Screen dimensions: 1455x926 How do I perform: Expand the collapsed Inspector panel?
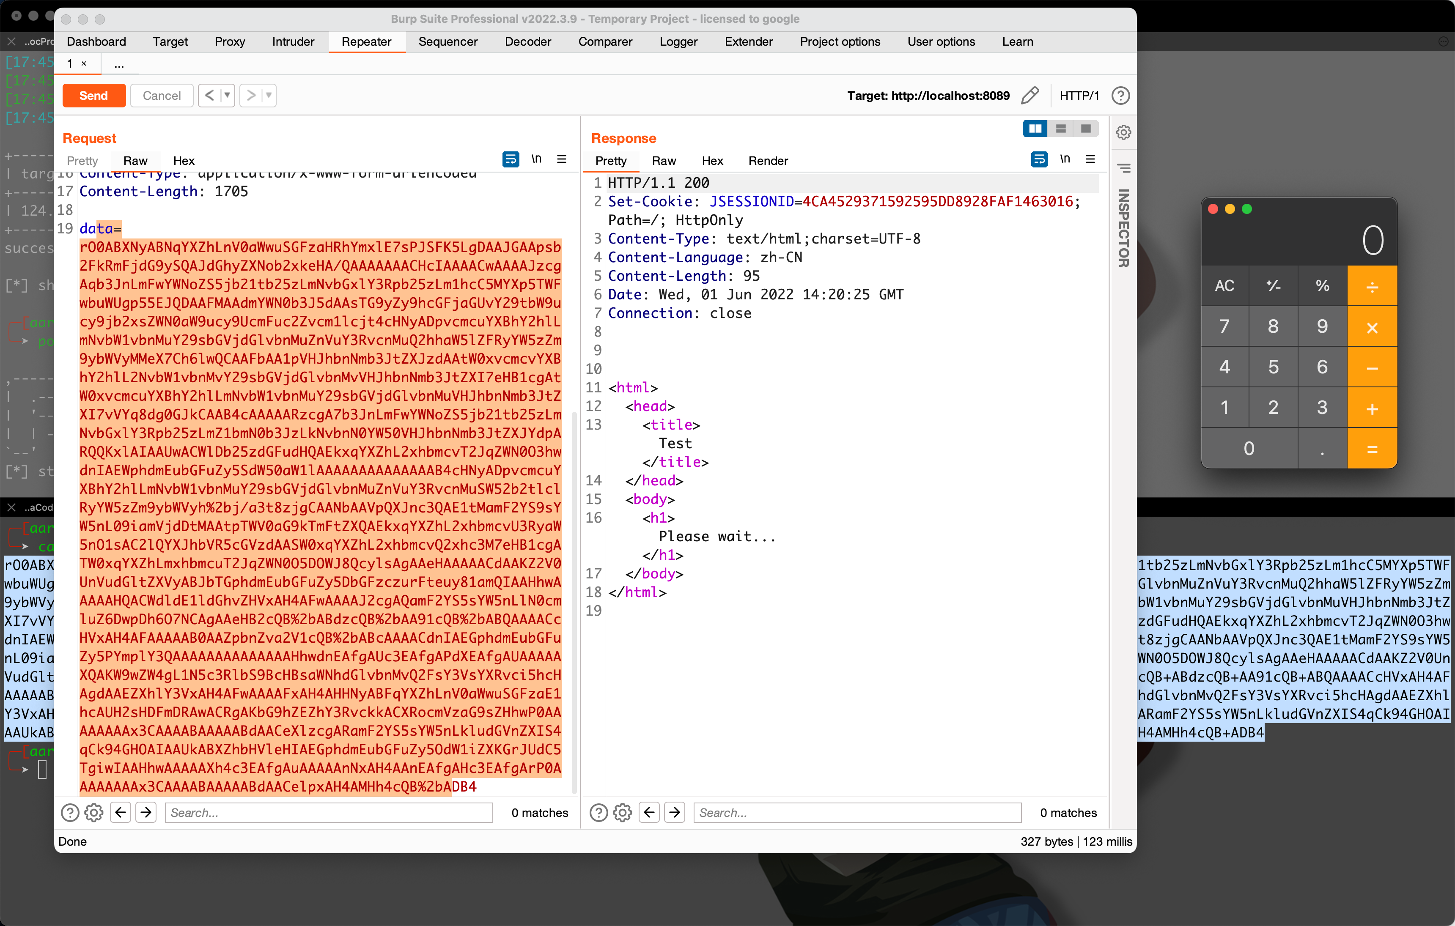click(x=1123, y=228)
